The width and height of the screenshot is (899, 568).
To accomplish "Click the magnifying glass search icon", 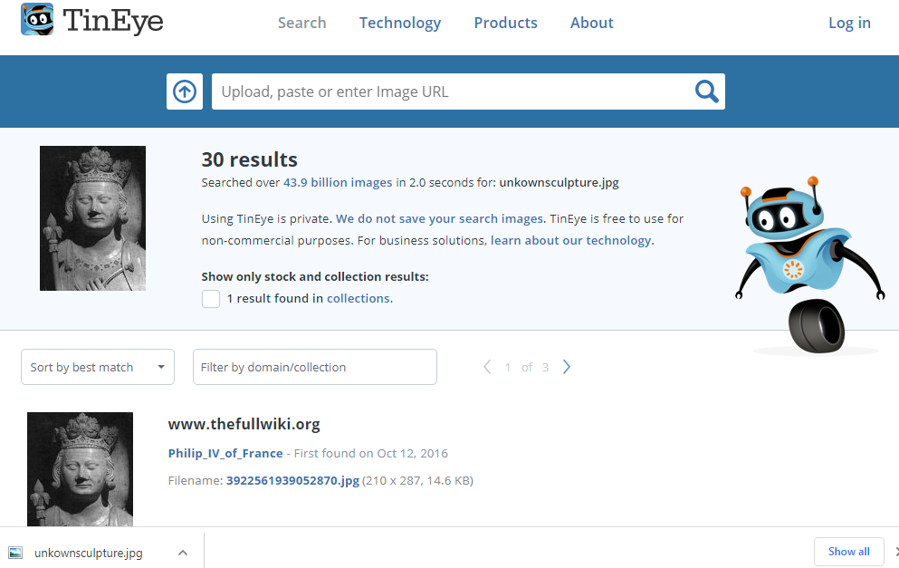I will pyautogui.click(x=706, y=91).
